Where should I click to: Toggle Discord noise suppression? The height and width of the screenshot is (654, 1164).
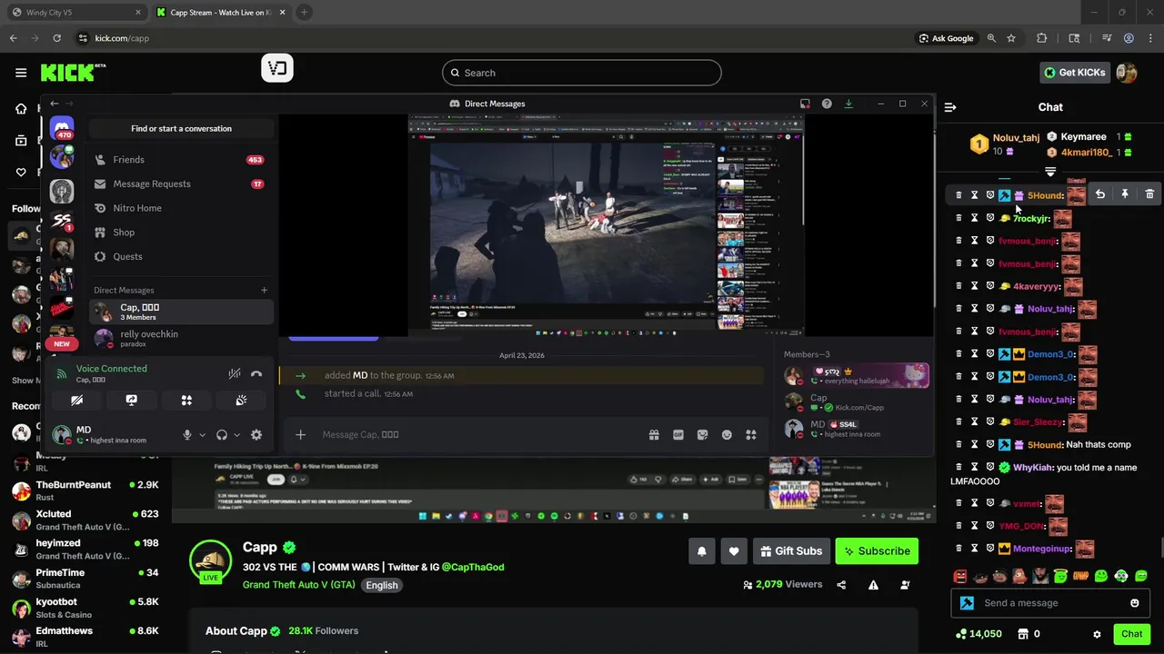(x=234, y=373)
